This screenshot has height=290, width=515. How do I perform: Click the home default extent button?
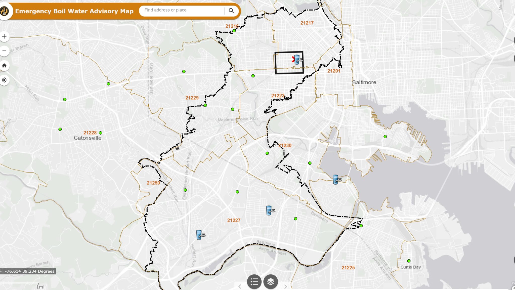click(4, 66)
